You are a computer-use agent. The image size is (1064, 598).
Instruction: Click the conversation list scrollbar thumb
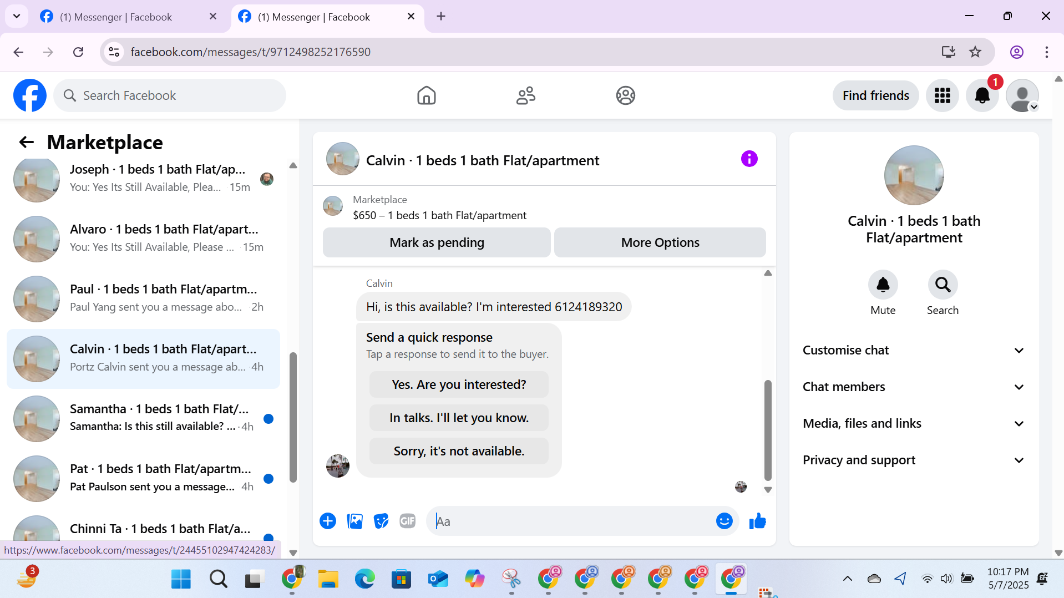click(293, 417)
